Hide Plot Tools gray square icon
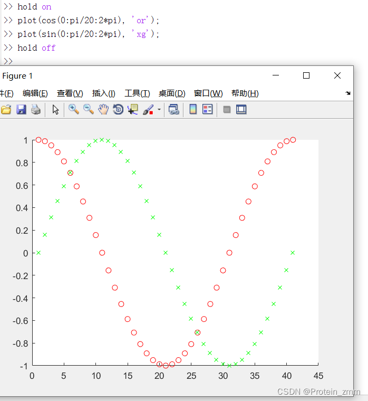 tap(227, 109)
